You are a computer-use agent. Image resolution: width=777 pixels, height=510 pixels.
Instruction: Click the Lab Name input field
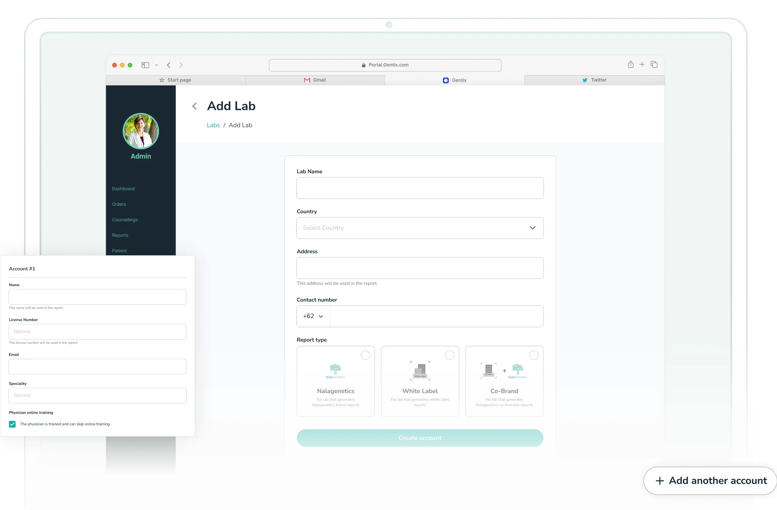[x=419, y=188]
